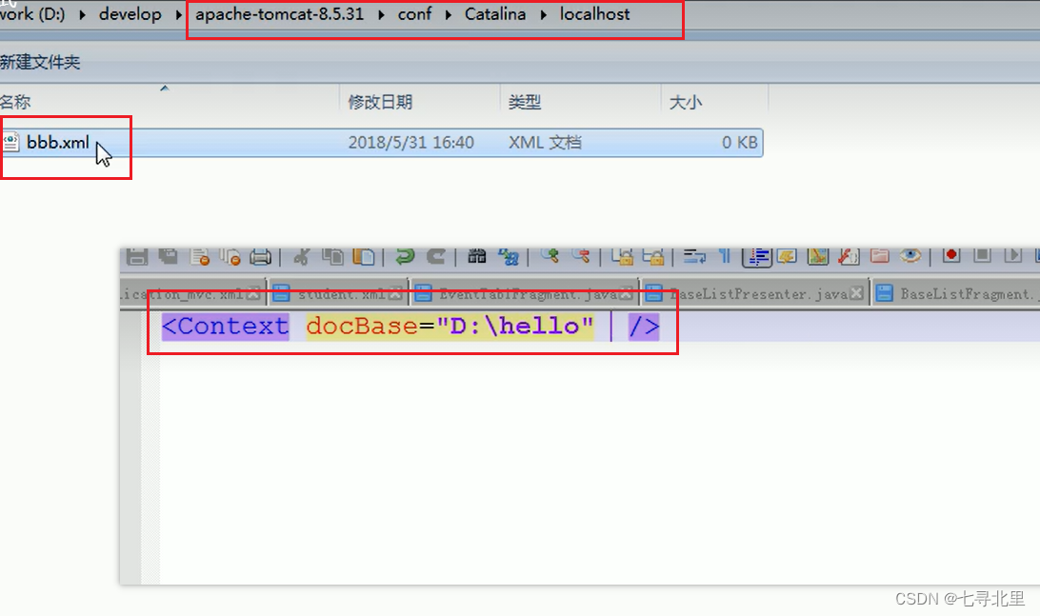Open Folder as Workspace icon
This screenshot has width=1040, height=616.
point(879,256)
